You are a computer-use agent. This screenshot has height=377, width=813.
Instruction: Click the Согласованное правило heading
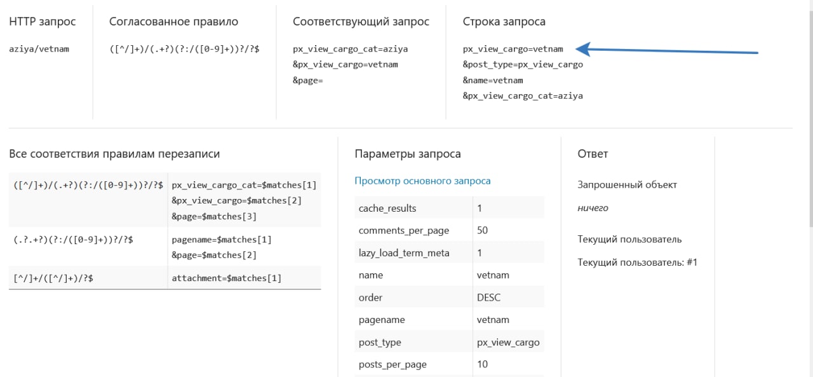(x=173, y=22)
